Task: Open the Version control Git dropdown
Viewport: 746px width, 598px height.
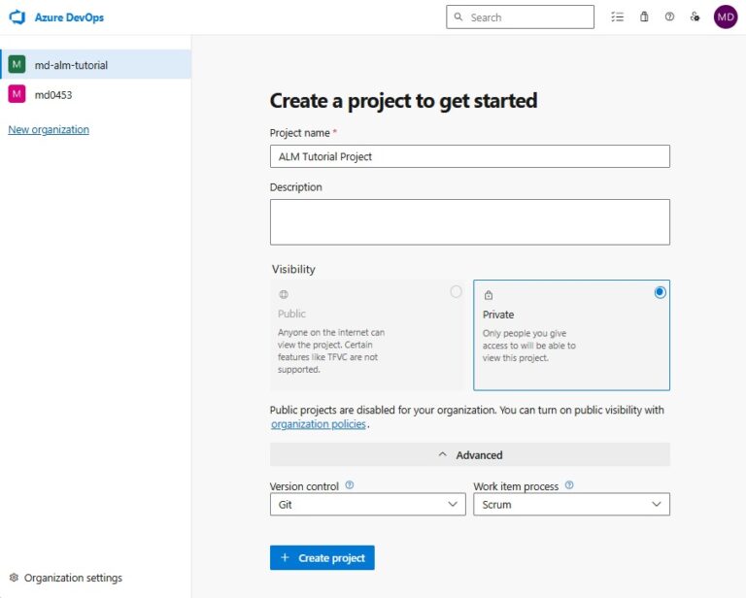Action: 368,505
